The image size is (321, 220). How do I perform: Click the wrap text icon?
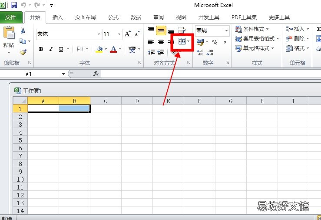182,30
